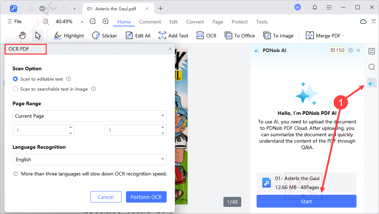Click the PDNob AI sparkle sidebar icon
This screenshot has width=379, height=214.
(372, 83)
